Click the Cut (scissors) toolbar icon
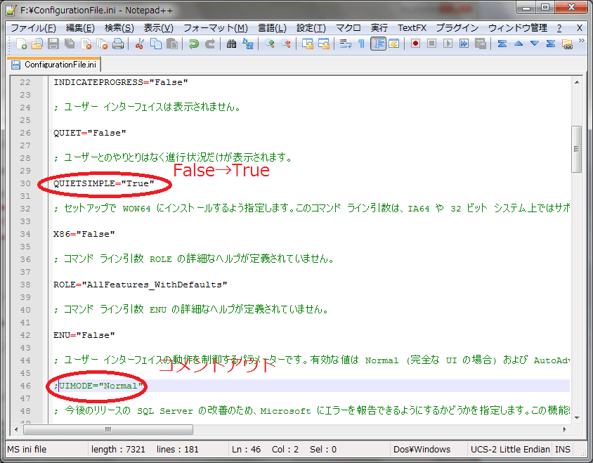Viewport: 593px width, 463px height. point(140,44)
